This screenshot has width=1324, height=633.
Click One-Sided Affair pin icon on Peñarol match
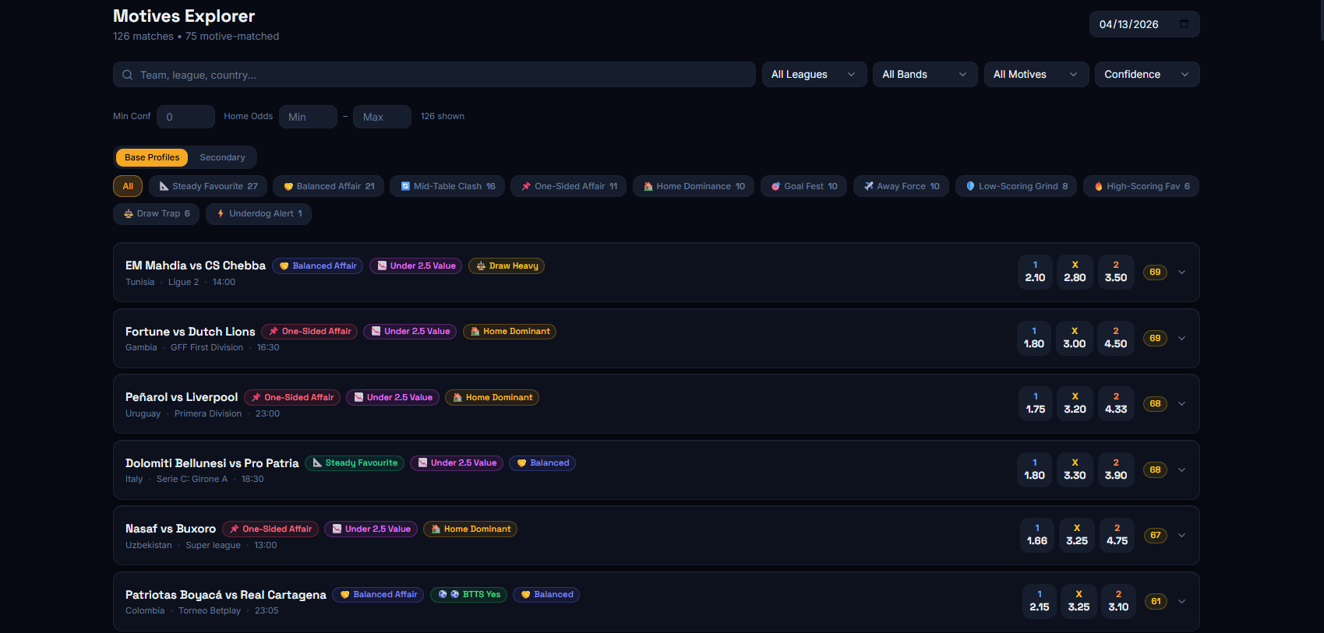pos(256,398)
